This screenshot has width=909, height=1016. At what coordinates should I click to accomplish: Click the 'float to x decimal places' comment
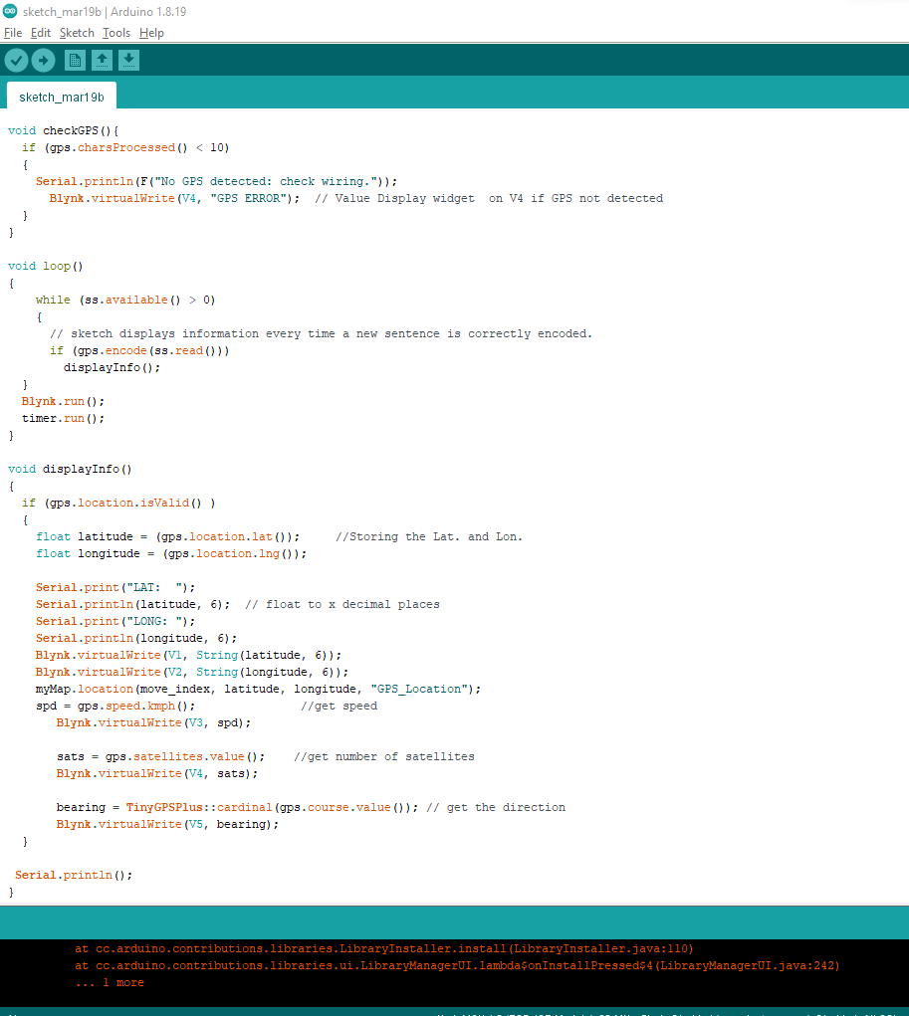click(342, 605)
